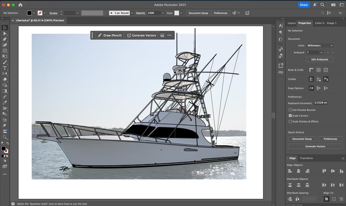Click the search magnifier icon

[323, 5]
